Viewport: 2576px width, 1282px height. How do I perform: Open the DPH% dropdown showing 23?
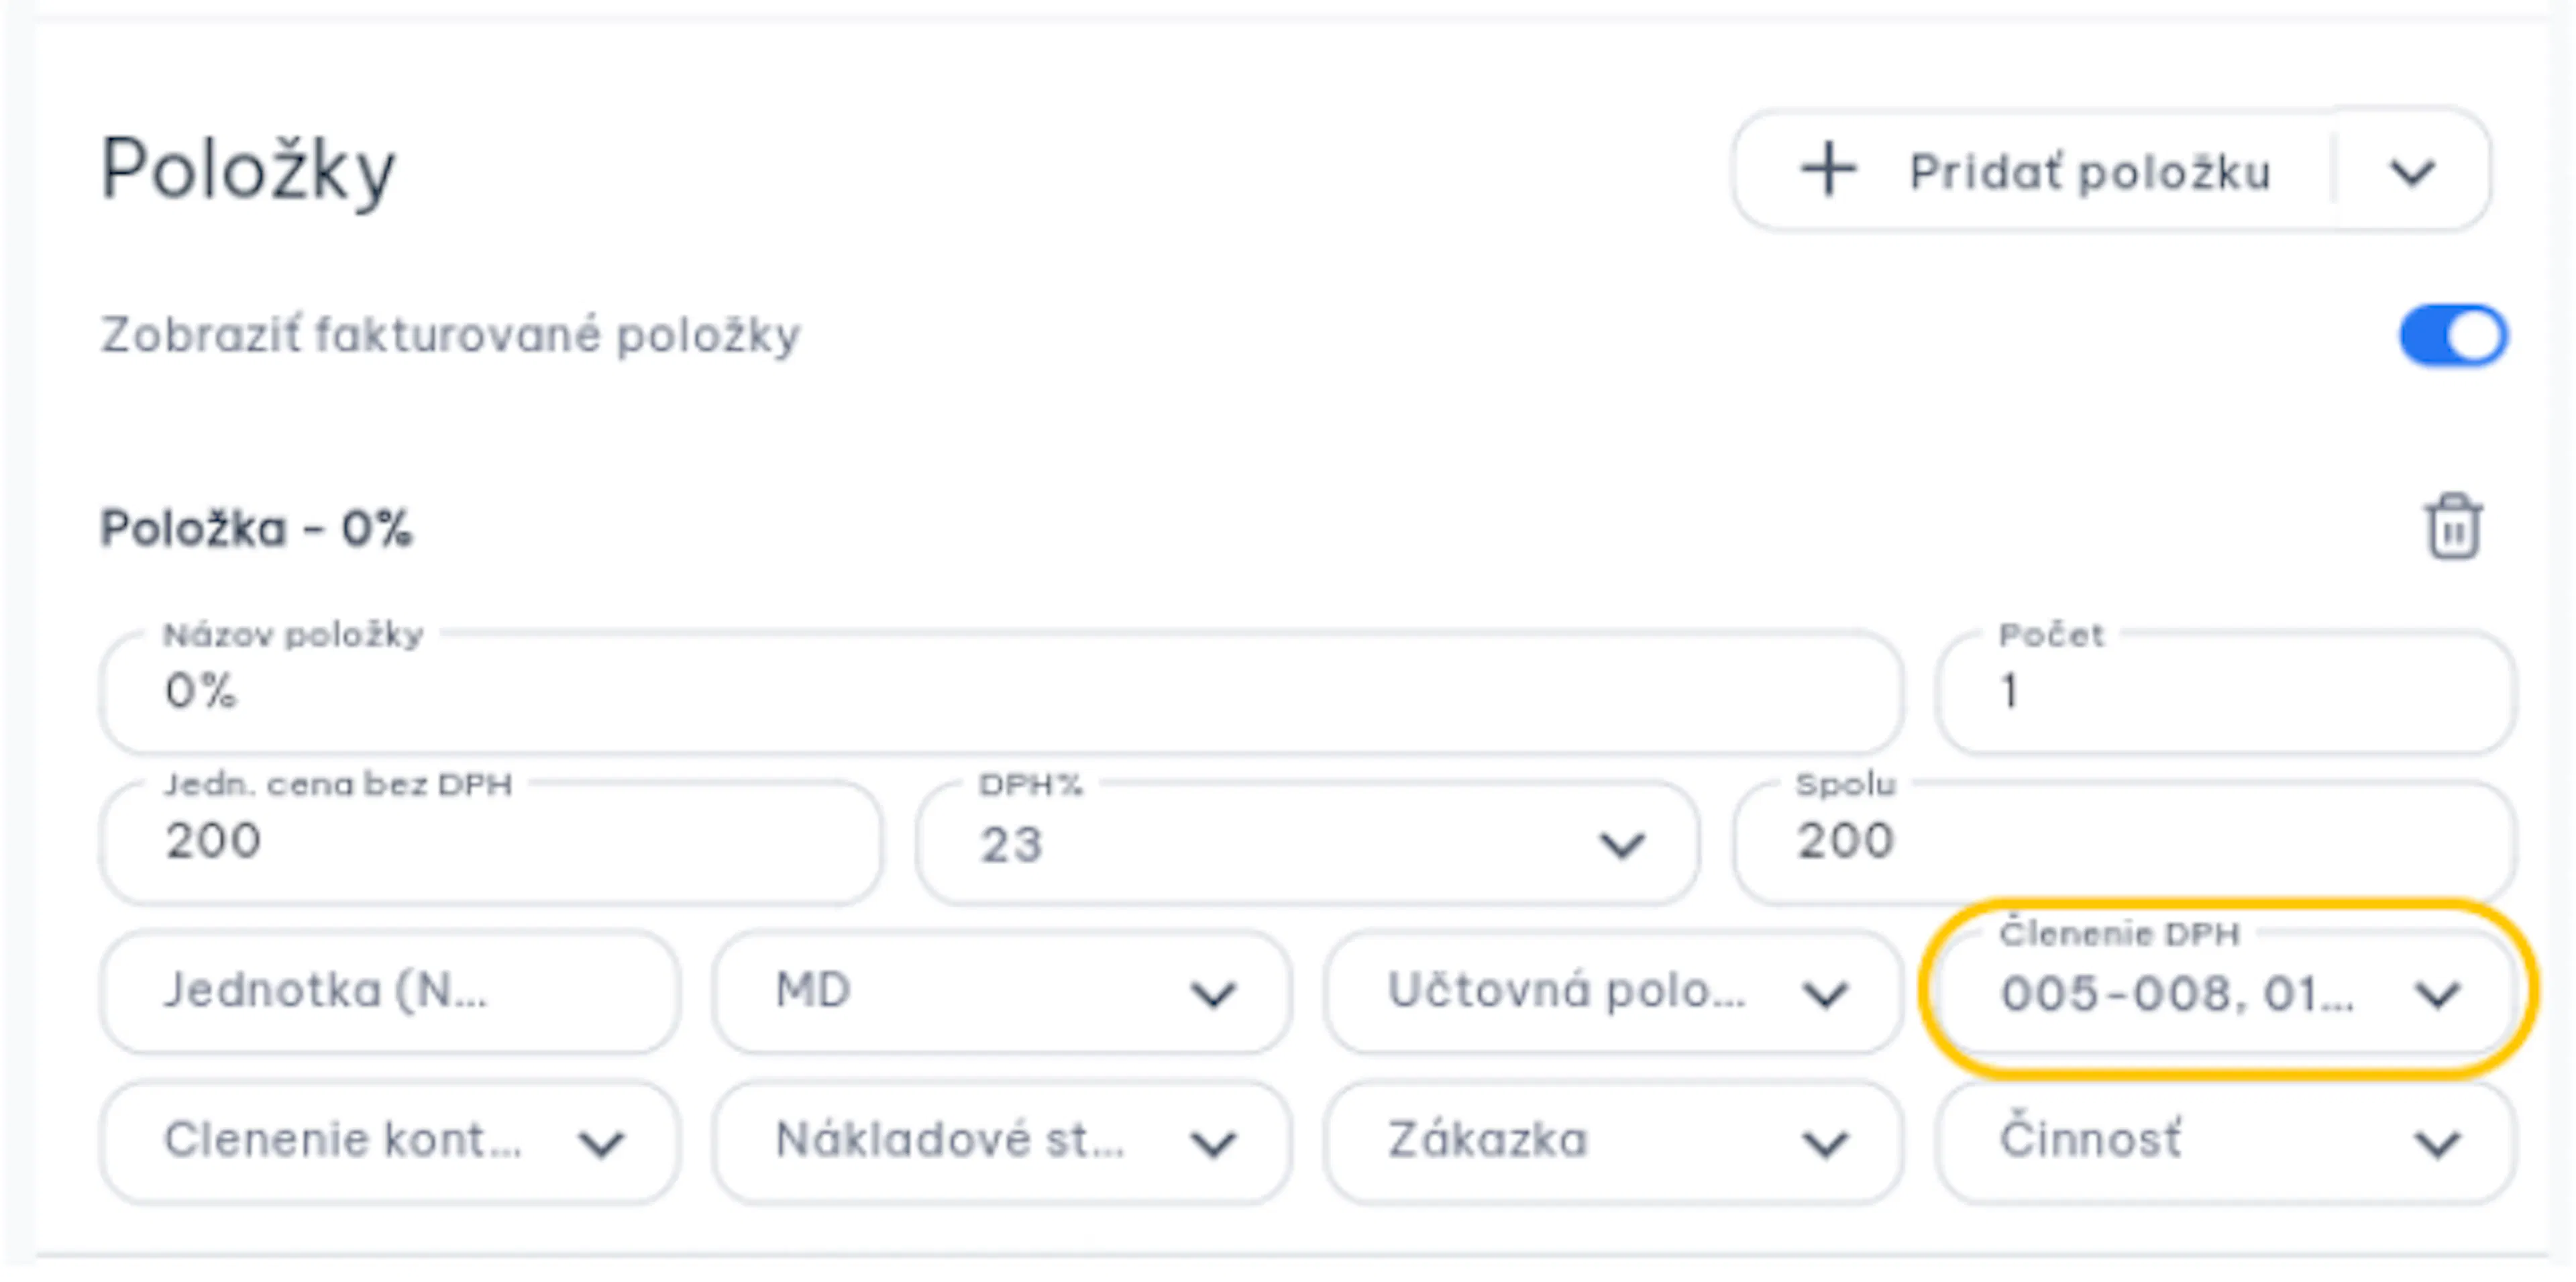point(1307,843)
